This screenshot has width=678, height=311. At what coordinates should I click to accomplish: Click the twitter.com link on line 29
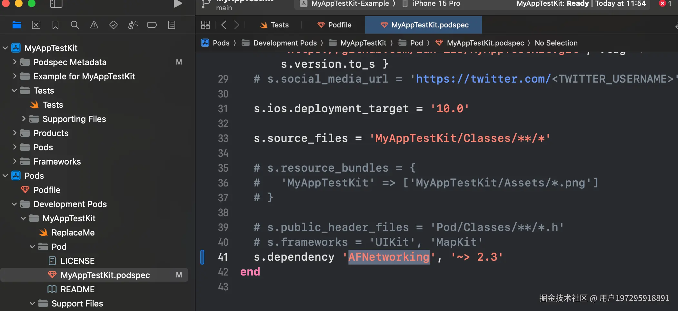[x=483, y=79]
